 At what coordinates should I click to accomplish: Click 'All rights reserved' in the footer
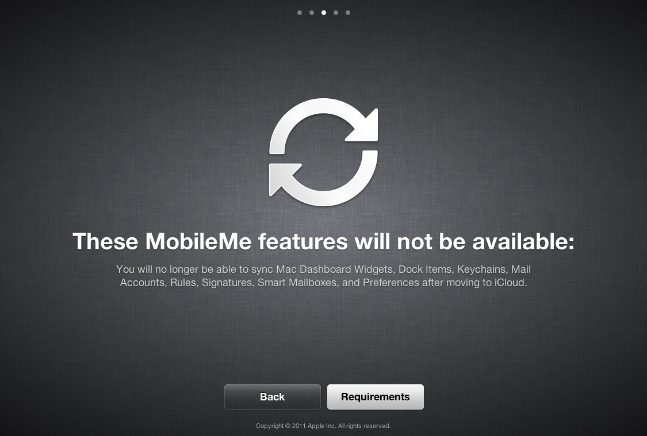(x=365, y=426)
